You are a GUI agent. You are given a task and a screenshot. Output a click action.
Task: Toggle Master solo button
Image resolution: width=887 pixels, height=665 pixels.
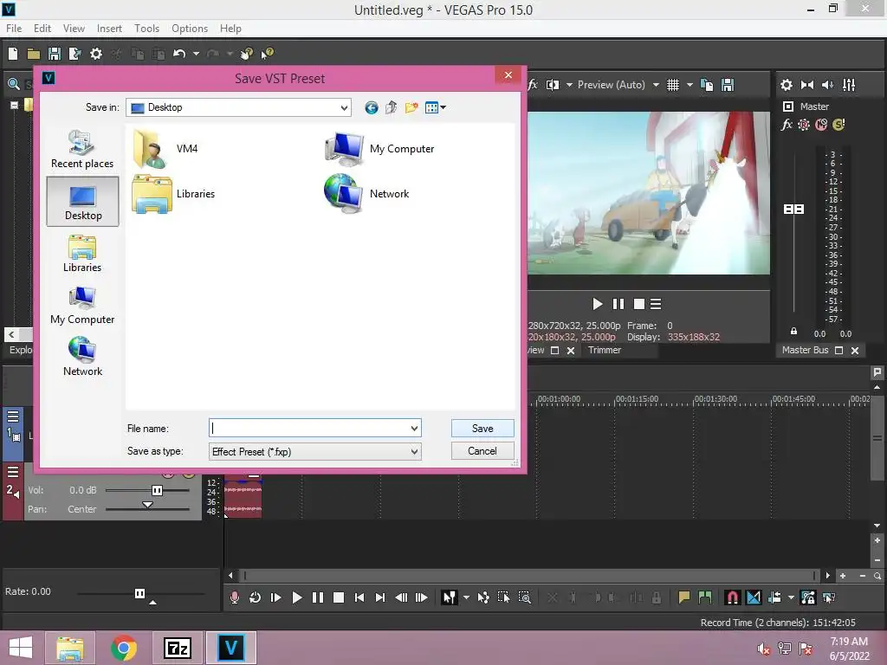(838, 125)
